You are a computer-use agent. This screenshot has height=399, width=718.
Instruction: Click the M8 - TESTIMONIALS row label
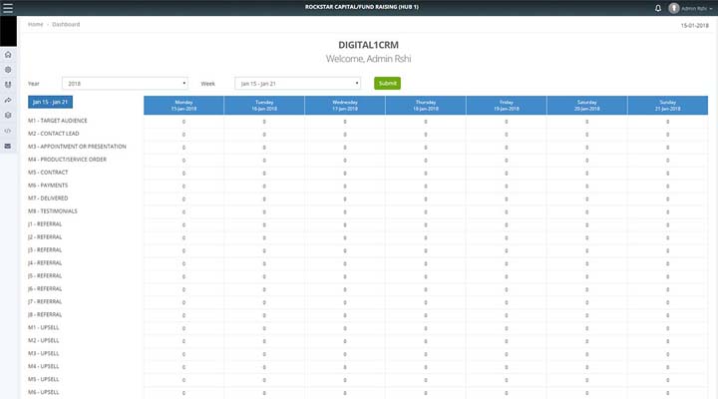tap(53, 211)
